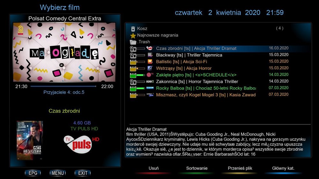Click the TV PULS HD channel name text
The height and width of the screenshot is (179, 319).
(x=84, y=129)
